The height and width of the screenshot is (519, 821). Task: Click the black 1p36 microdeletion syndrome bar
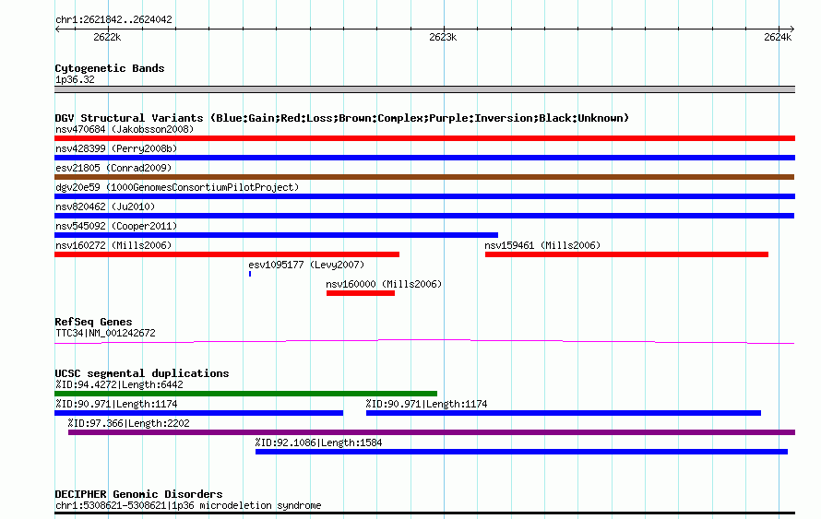(x=424, y=513)
